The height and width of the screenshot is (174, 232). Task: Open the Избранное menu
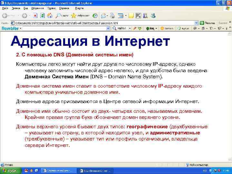point(38,8)
